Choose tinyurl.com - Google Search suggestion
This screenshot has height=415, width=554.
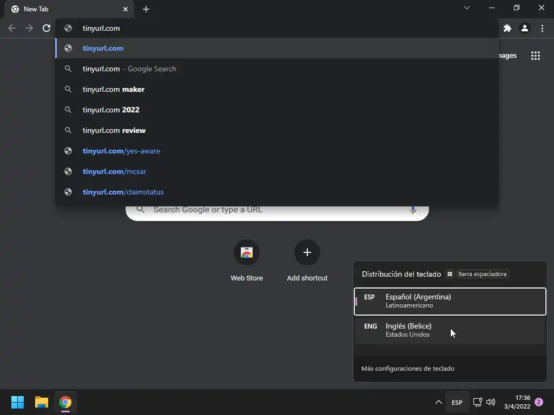277,69
